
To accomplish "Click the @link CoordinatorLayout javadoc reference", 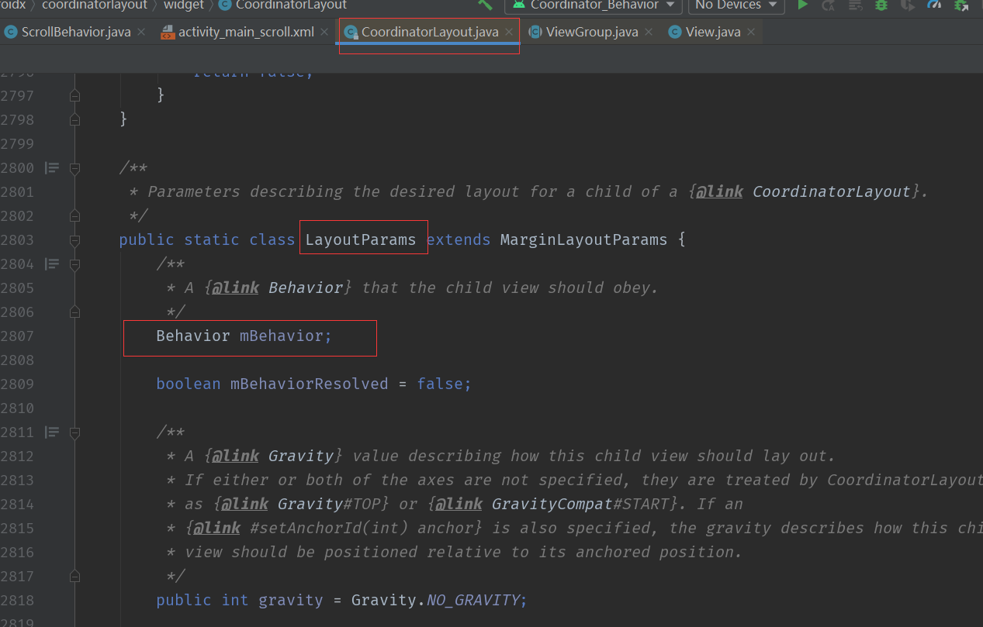I will 803,191.
